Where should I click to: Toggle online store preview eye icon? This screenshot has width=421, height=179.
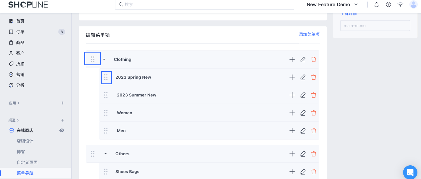[62, 130]
